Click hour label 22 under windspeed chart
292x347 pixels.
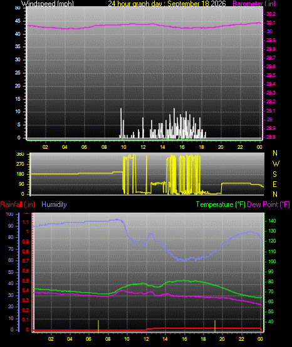tap(240, 147)
